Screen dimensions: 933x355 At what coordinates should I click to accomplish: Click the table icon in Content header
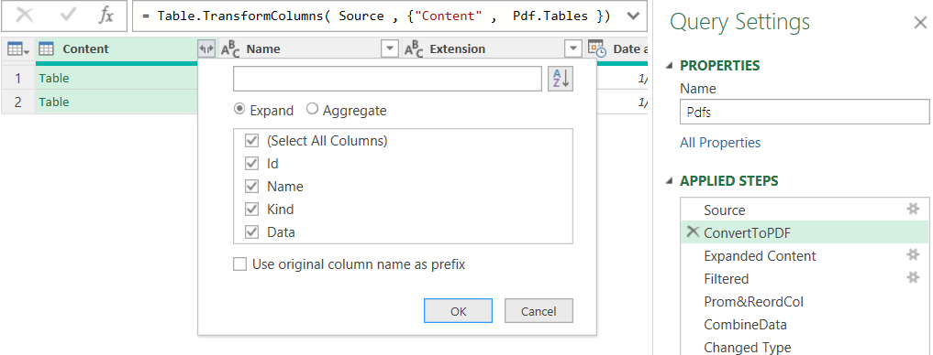47,49
